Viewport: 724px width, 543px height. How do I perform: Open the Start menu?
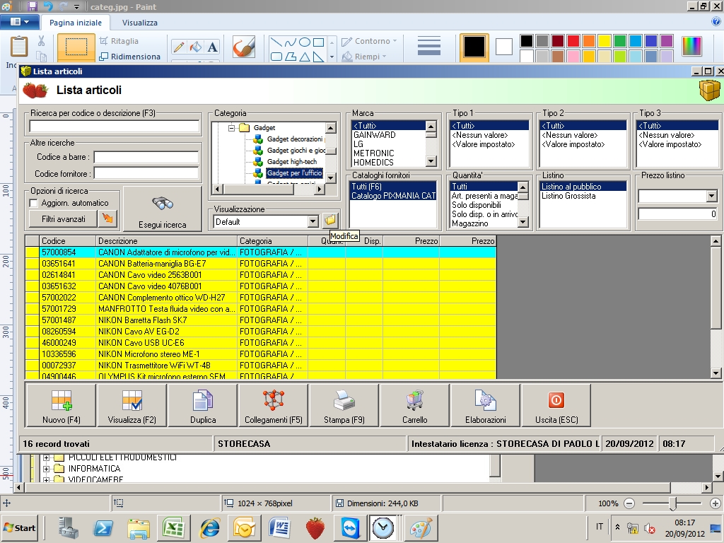tap(19, 527)
